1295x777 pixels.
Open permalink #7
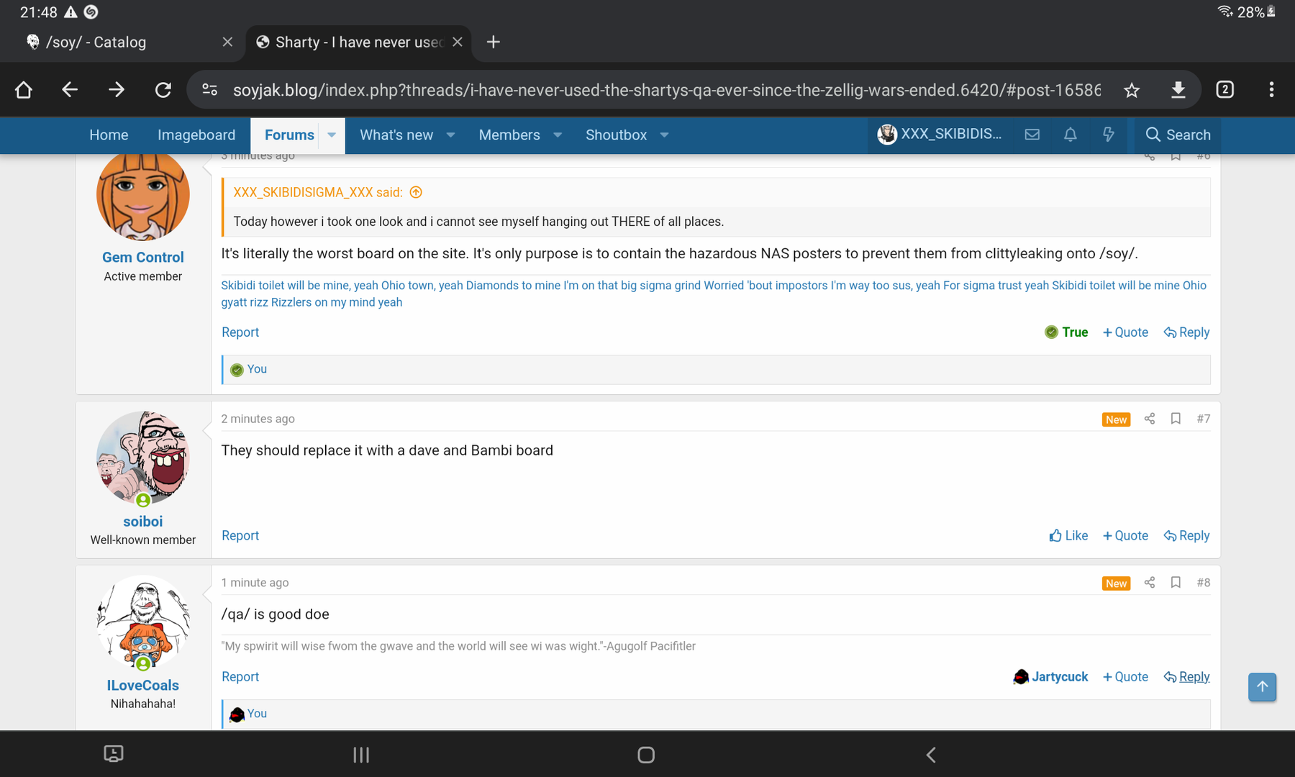(x=1203, y=419)
